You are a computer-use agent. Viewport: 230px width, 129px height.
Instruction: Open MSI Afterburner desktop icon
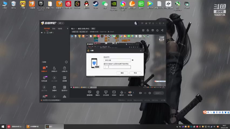click(x=177, y=5)
